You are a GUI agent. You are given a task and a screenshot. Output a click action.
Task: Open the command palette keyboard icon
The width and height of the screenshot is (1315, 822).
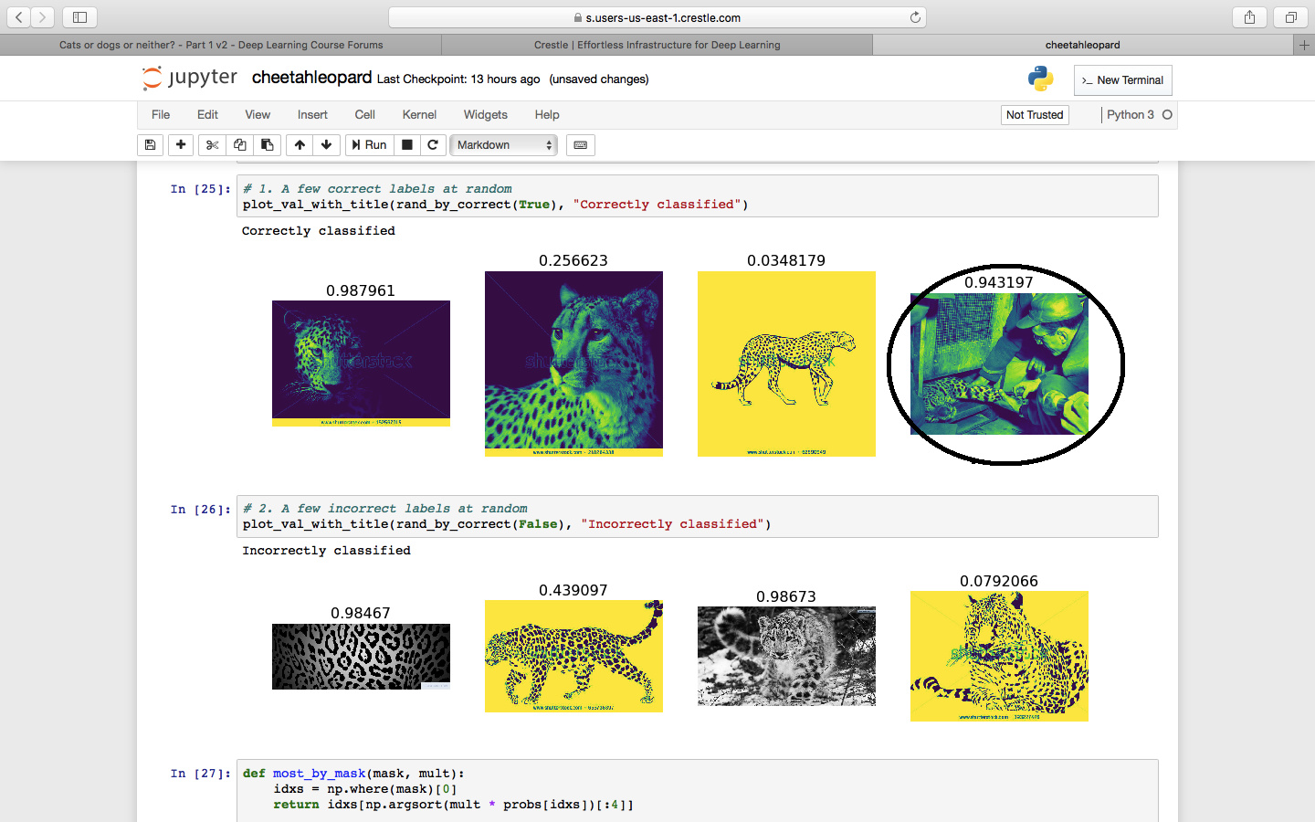pyautogui.click(x=580, y=145)
